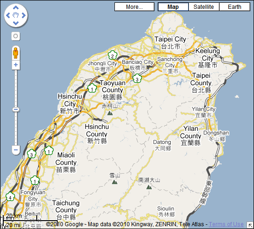The height and width of the screenshot is (229, 254).
Task: Switch to Map view
Action: coord(173,7)
